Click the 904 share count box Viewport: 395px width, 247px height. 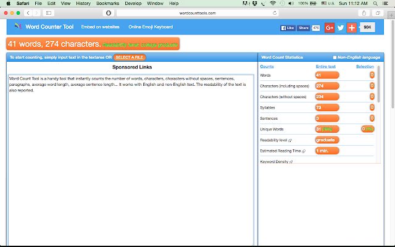point(367,27)
